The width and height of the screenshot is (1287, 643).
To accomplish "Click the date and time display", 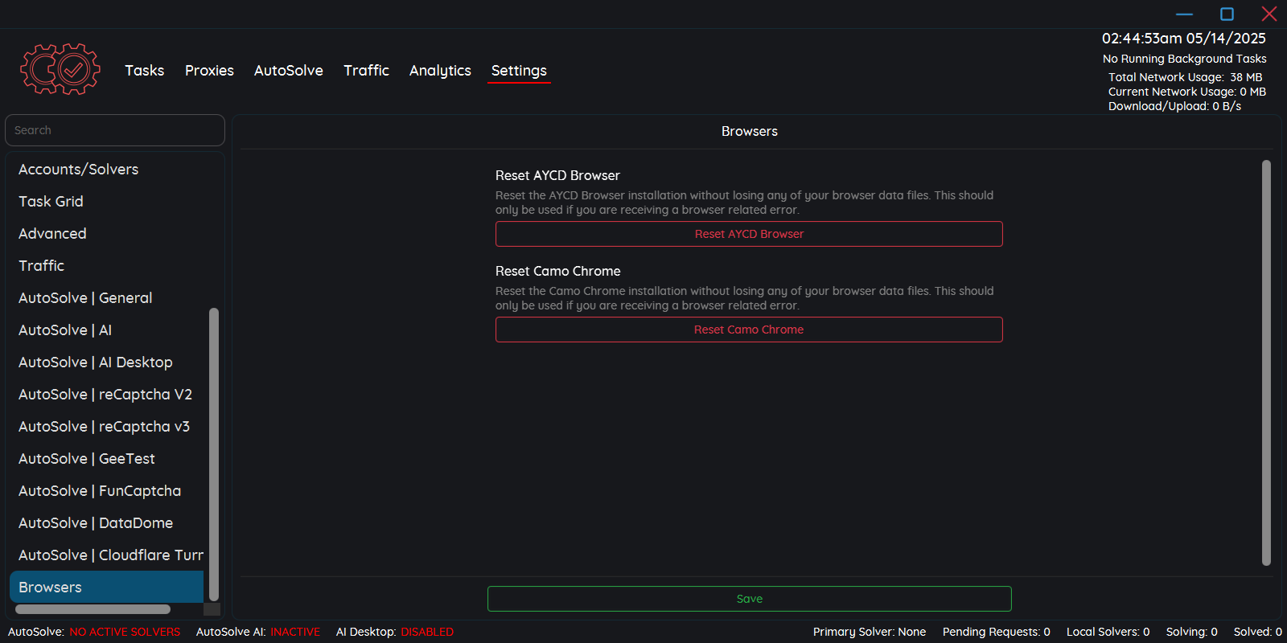I will pos(1184,39).
